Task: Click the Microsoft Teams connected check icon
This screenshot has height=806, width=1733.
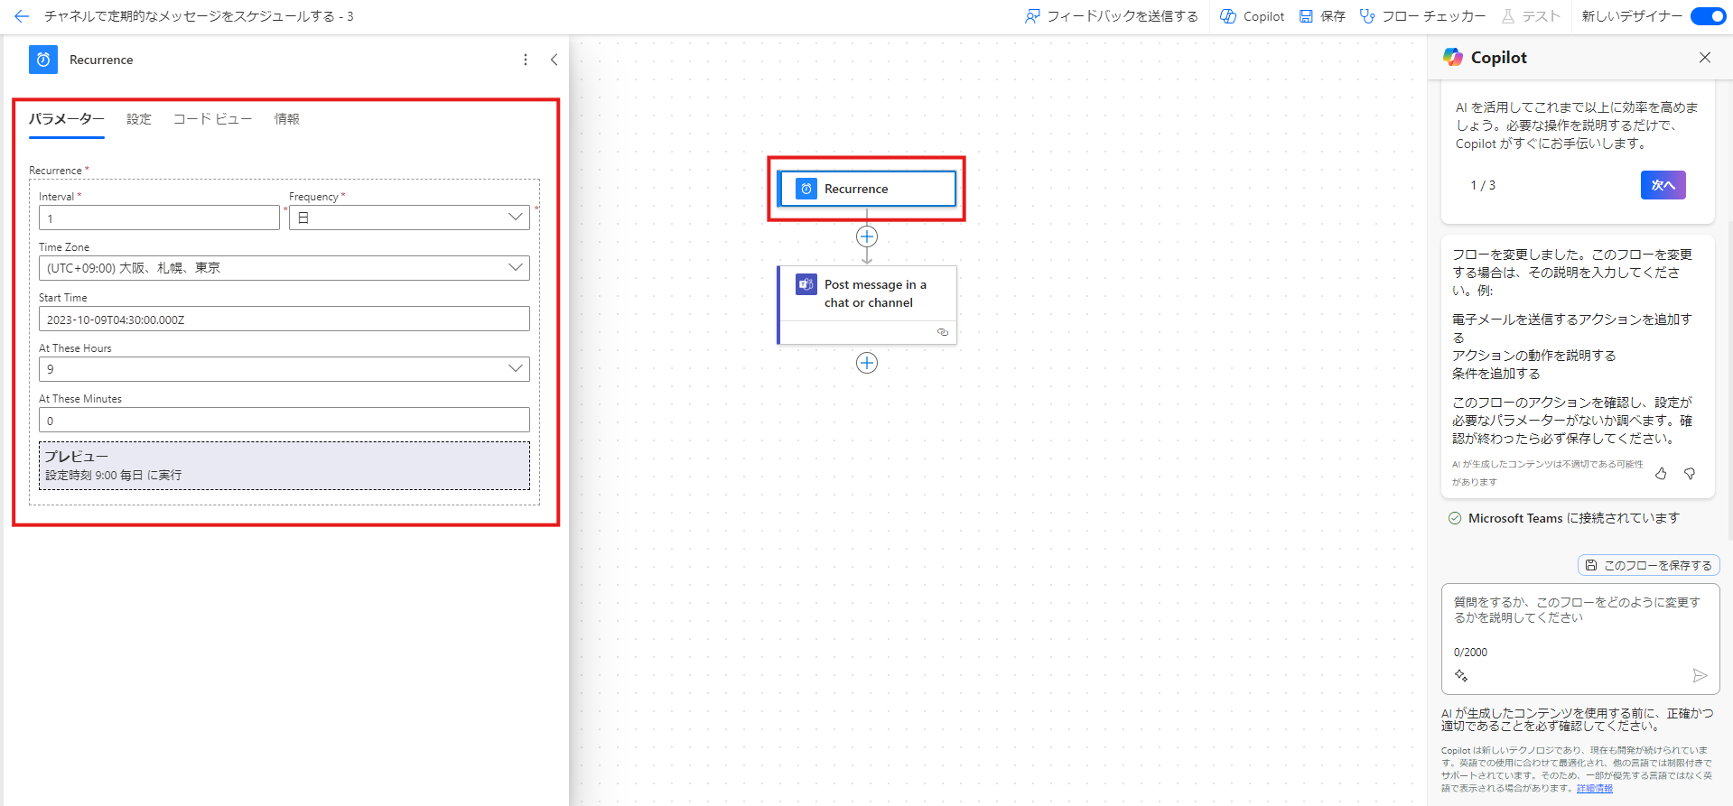Action: point(1455,518)
